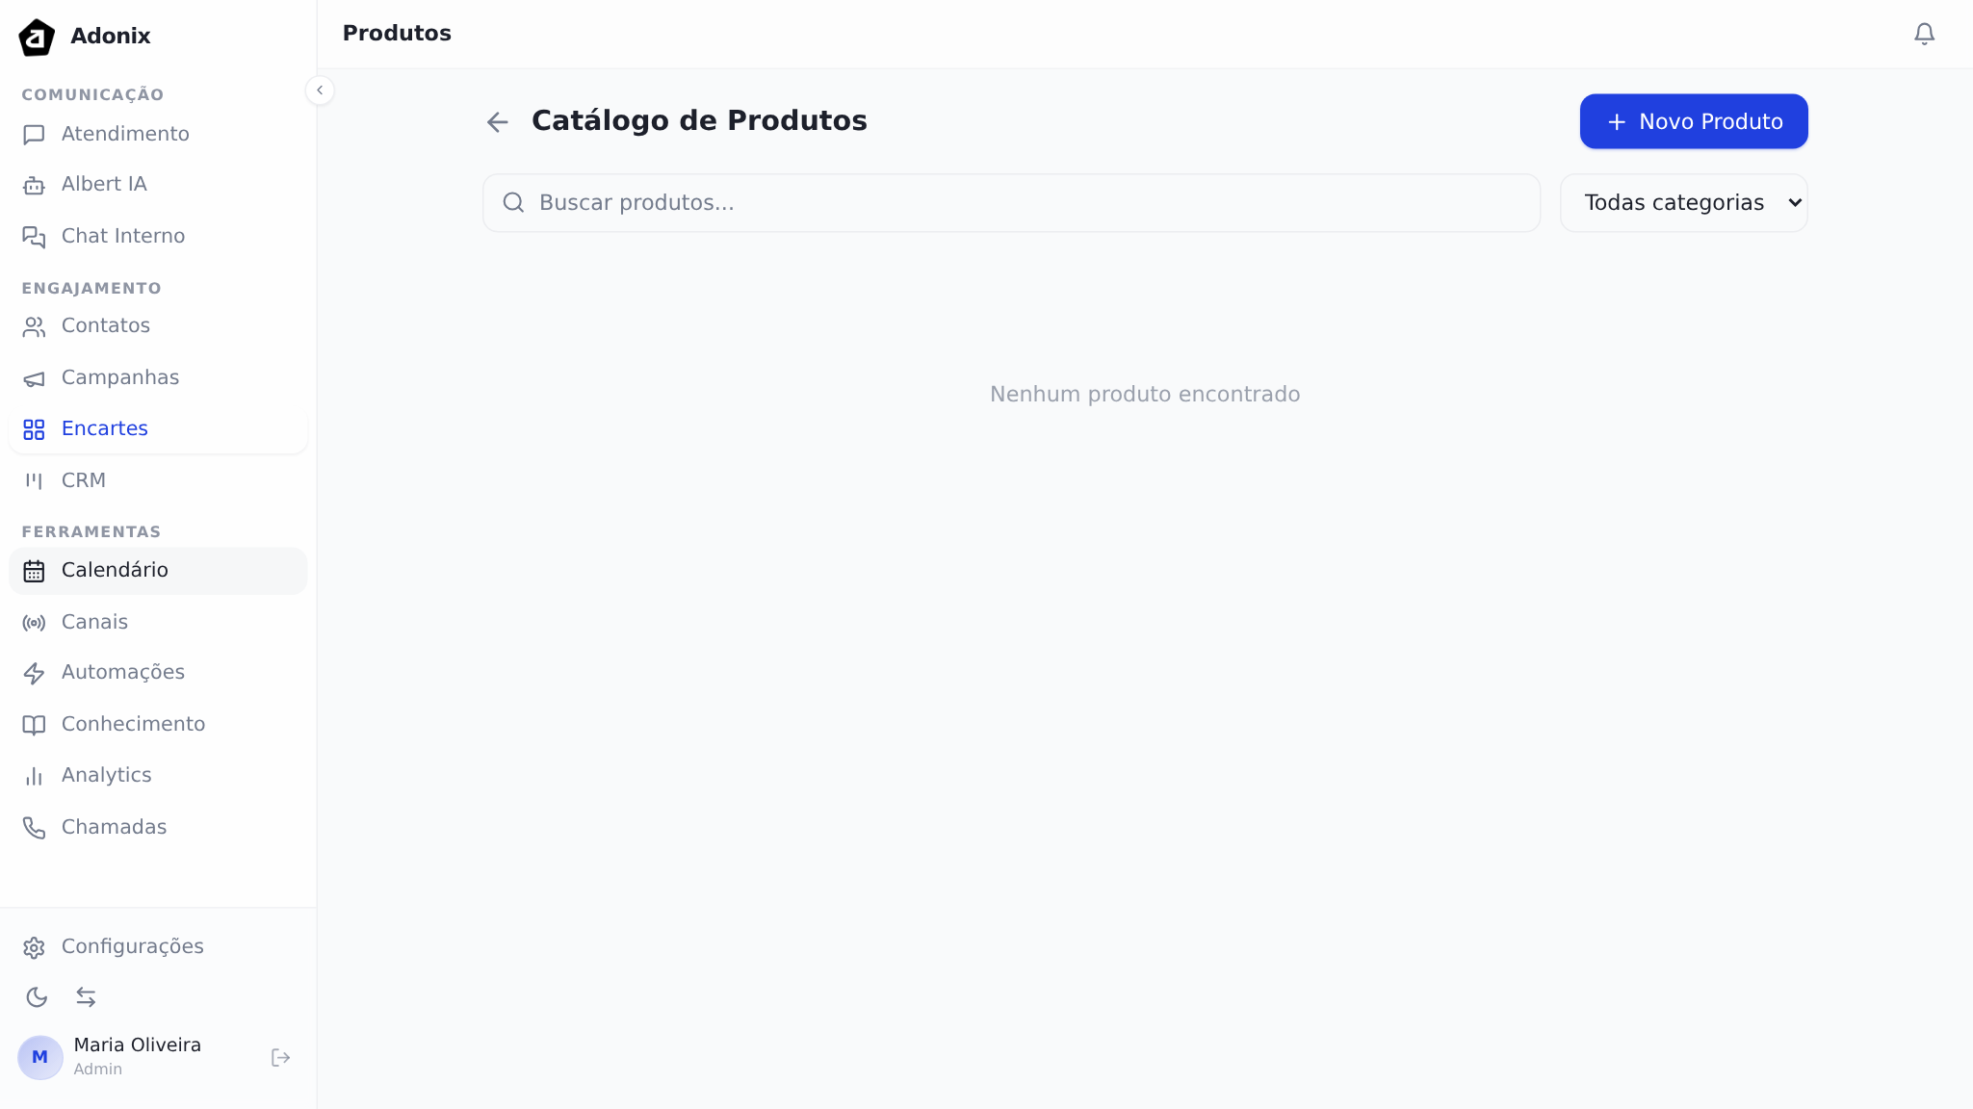Toggle the workspace switcher arrows icon

(87, 997)
